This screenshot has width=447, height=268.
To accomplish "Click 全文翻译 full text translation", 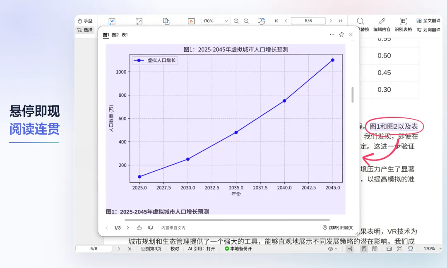I will pyautogui.click(x=428, y=21).
